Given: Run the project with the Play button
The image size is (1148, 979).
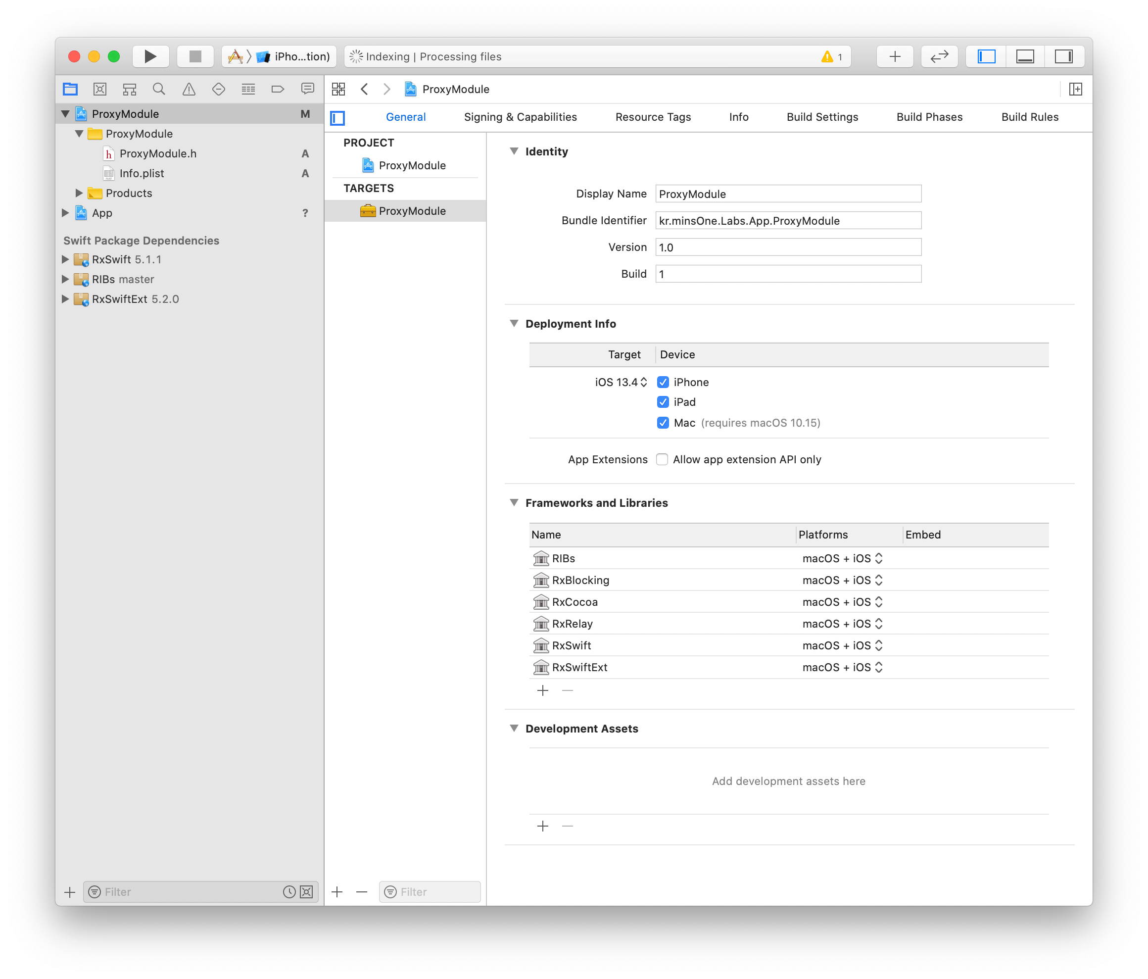Looking at the screenshot, I should 150,56.
